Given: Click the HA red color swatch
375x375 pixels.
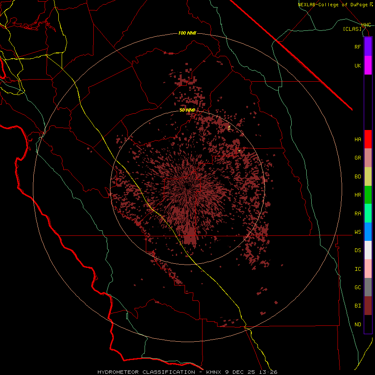Looking at the screenshot, I should pos(368,139).
